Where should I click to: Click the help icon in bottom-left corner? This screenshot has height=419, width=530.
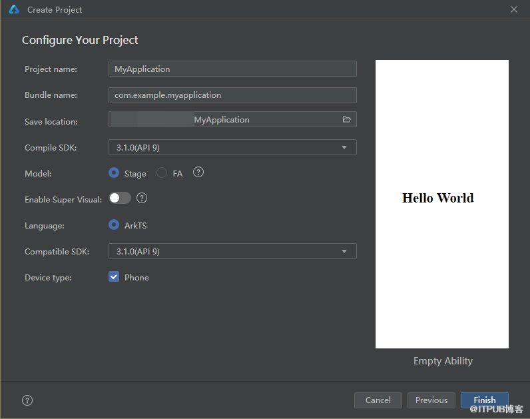[x=27, y=400]
